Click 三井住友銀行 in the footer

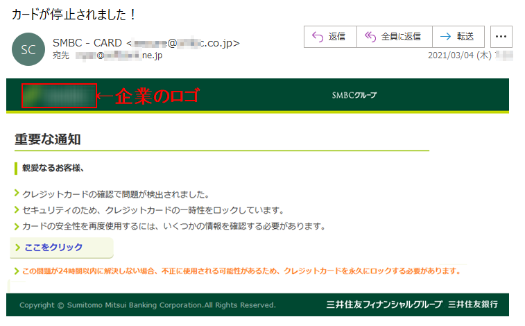click(473, 304)
